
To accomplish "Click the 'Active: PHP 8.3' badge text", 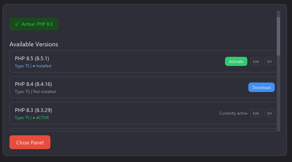I will [x=37, y=24].
